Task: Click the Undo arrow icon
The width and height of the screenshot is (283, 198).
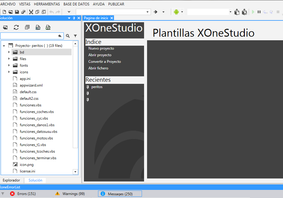Action: [x=52, y=12]
